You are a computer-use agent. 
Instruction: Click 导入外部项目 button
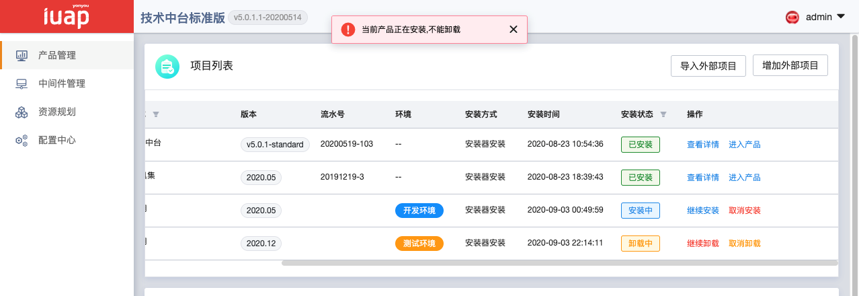[708, 66]
